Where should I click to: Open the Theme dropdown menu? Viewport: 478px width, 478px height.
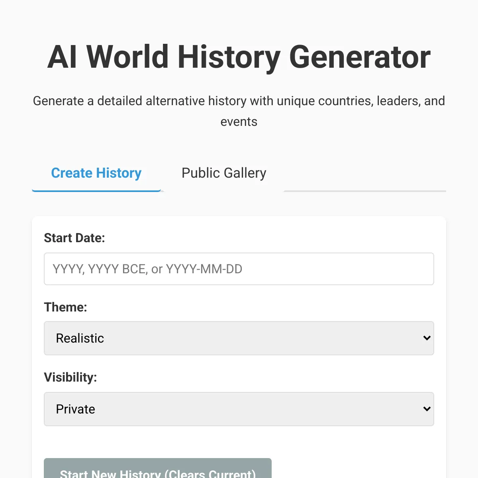[x=239, y=338]
